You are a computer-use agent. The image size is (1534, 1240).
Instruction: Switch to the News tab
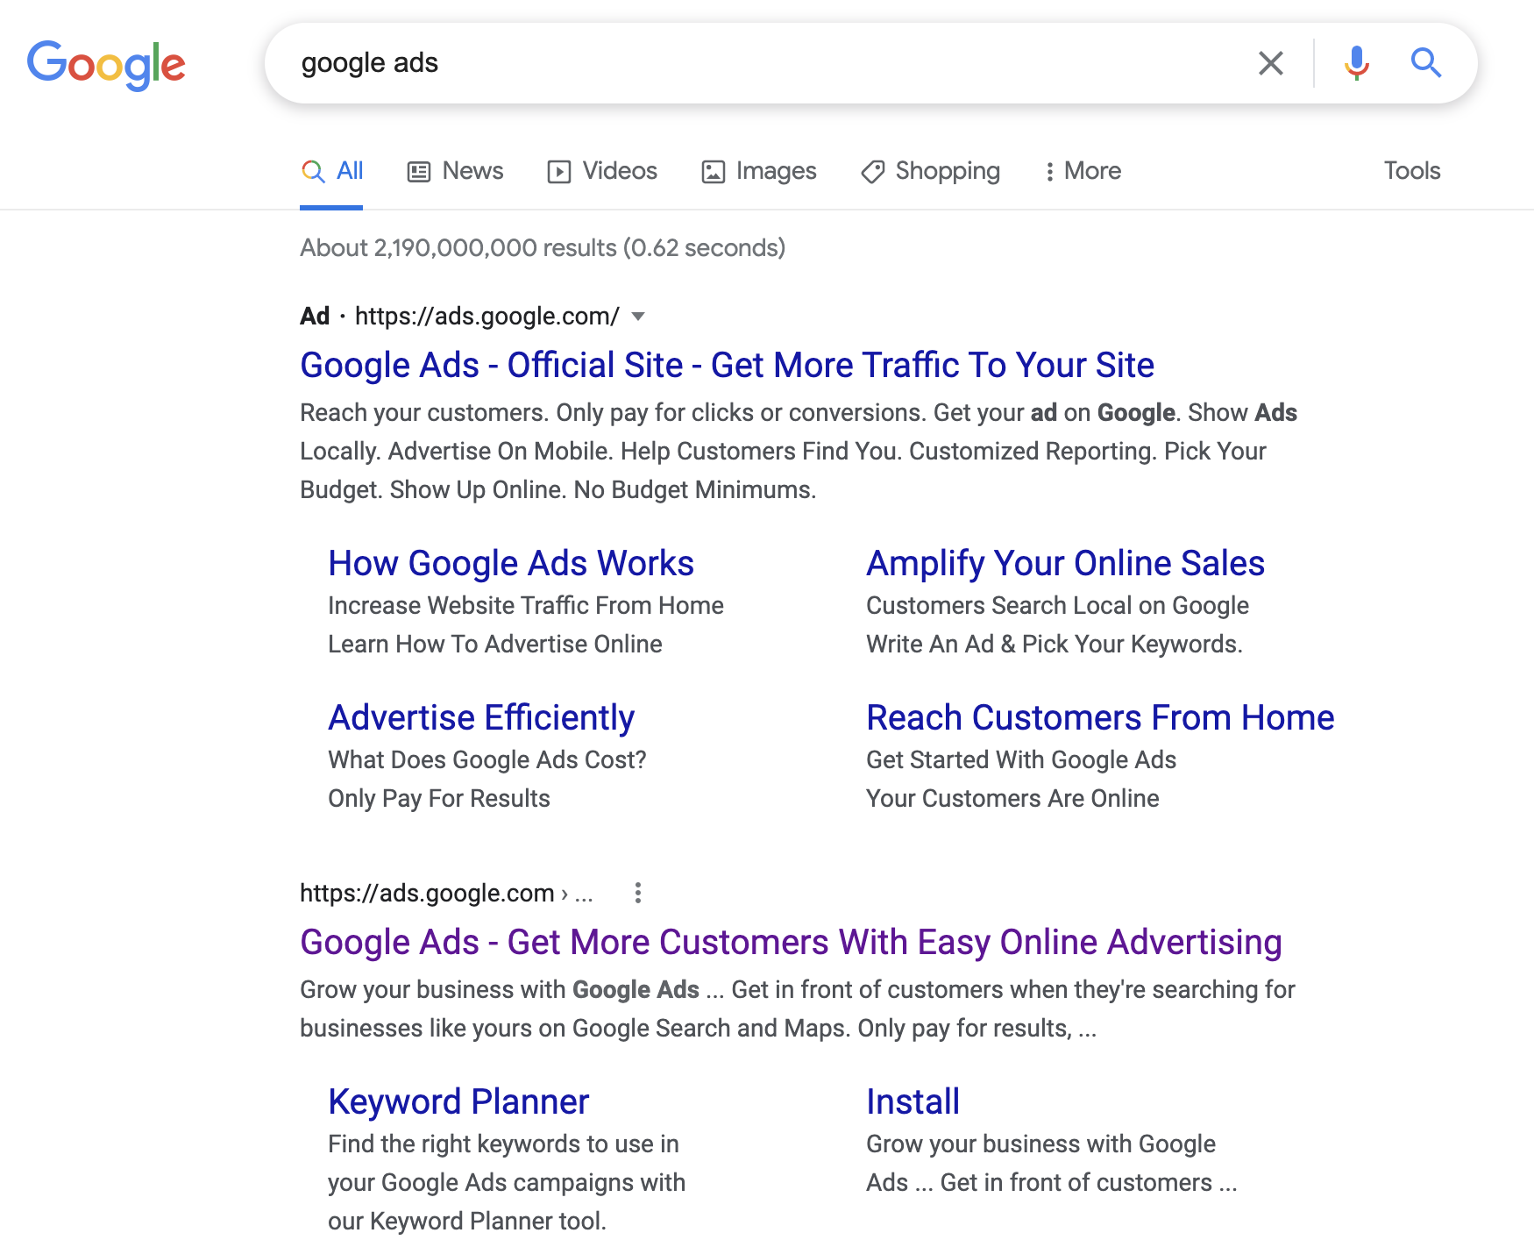[x=455, y=171]
